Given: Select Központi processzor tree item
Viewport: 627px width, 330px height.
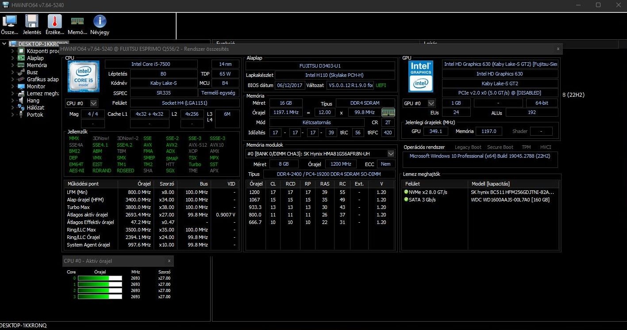Looking at the screenshot, I should pos(43,51).
